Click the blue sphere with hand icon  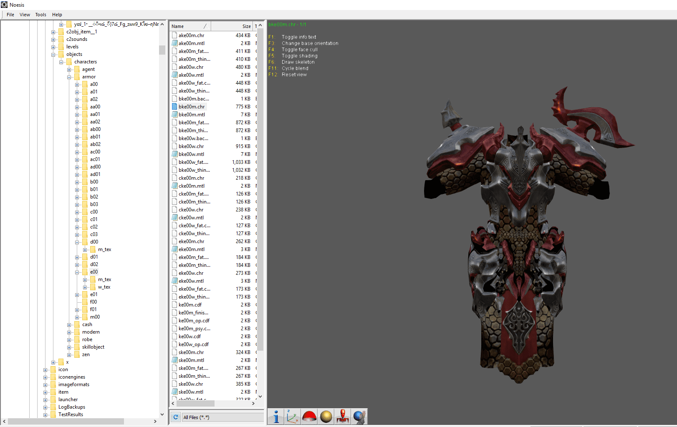point(359,417)
